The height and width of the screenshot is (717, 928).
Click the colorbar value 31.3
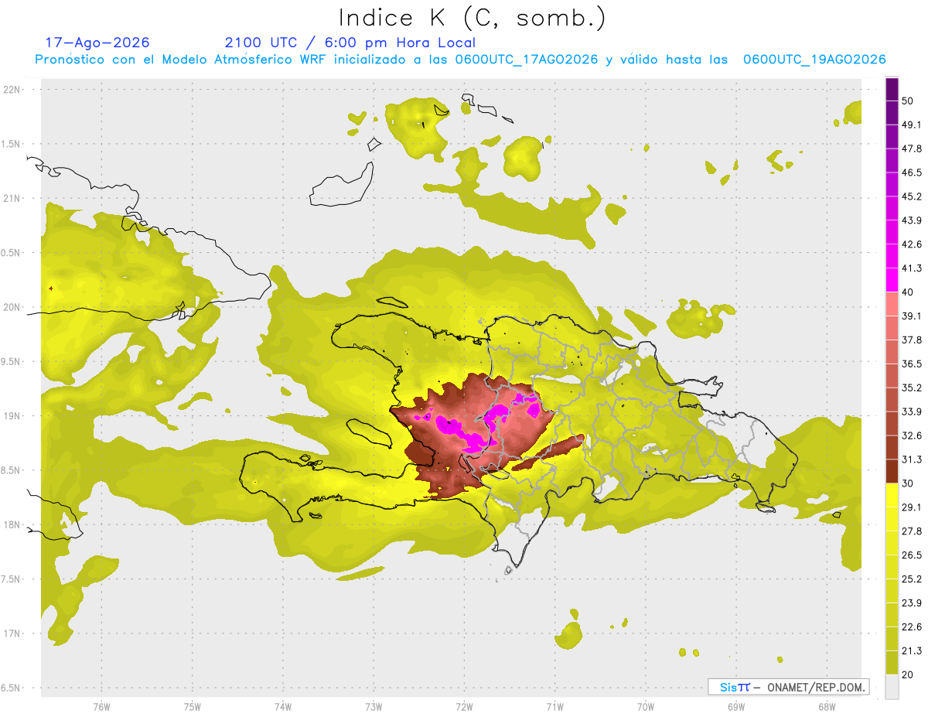(x=912, y=459)
